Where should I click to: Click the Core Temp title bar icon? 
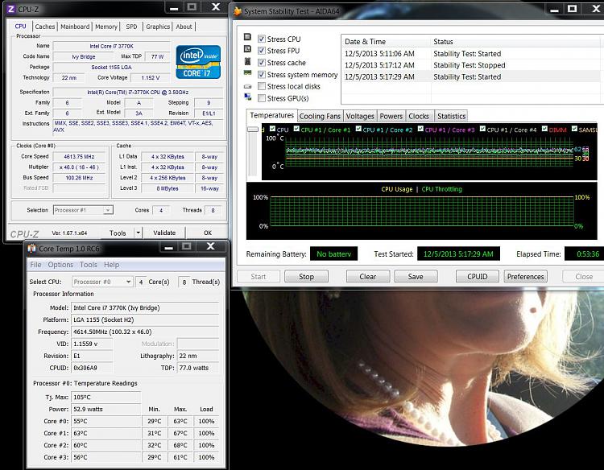31,249
